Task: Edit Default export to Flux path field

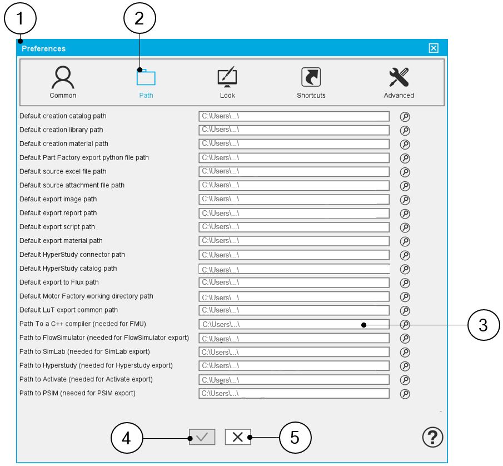Action: [294, 282]
